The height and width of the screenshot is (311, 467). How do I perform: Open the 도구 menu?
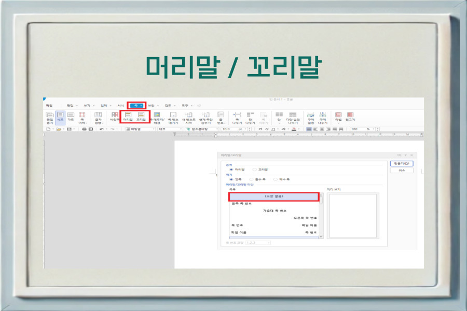click(185, 105)
